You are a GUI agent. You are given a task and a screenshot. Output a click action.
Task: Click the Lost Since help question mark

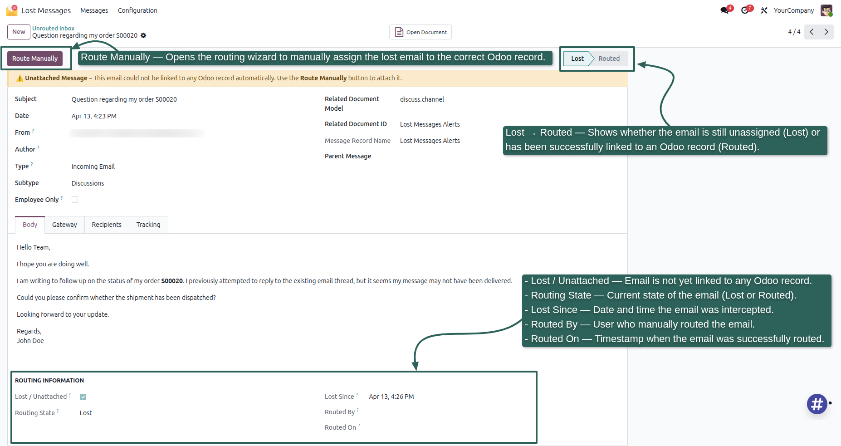click(x=357, y=395)
